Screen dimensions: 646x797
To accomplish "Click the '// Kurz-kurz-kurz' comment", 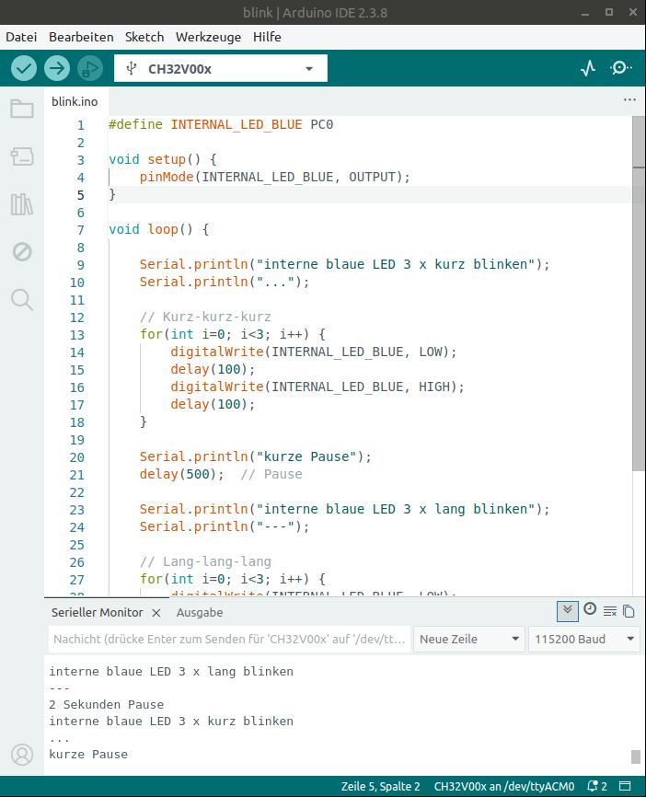I will tap(205, 317).
